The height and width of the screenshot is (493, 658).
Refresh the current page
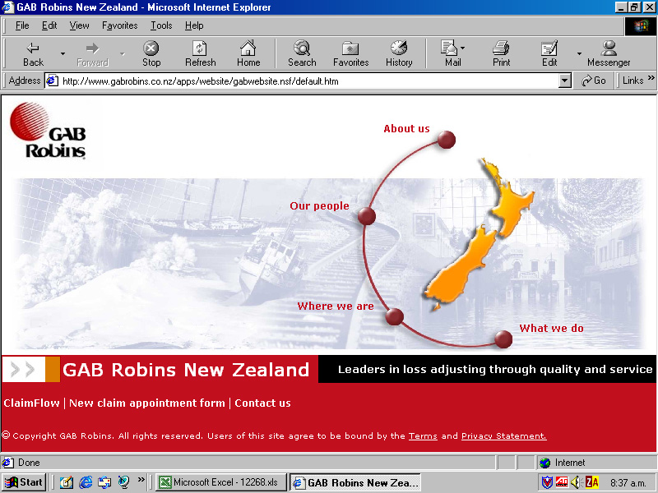coord(200,53)
